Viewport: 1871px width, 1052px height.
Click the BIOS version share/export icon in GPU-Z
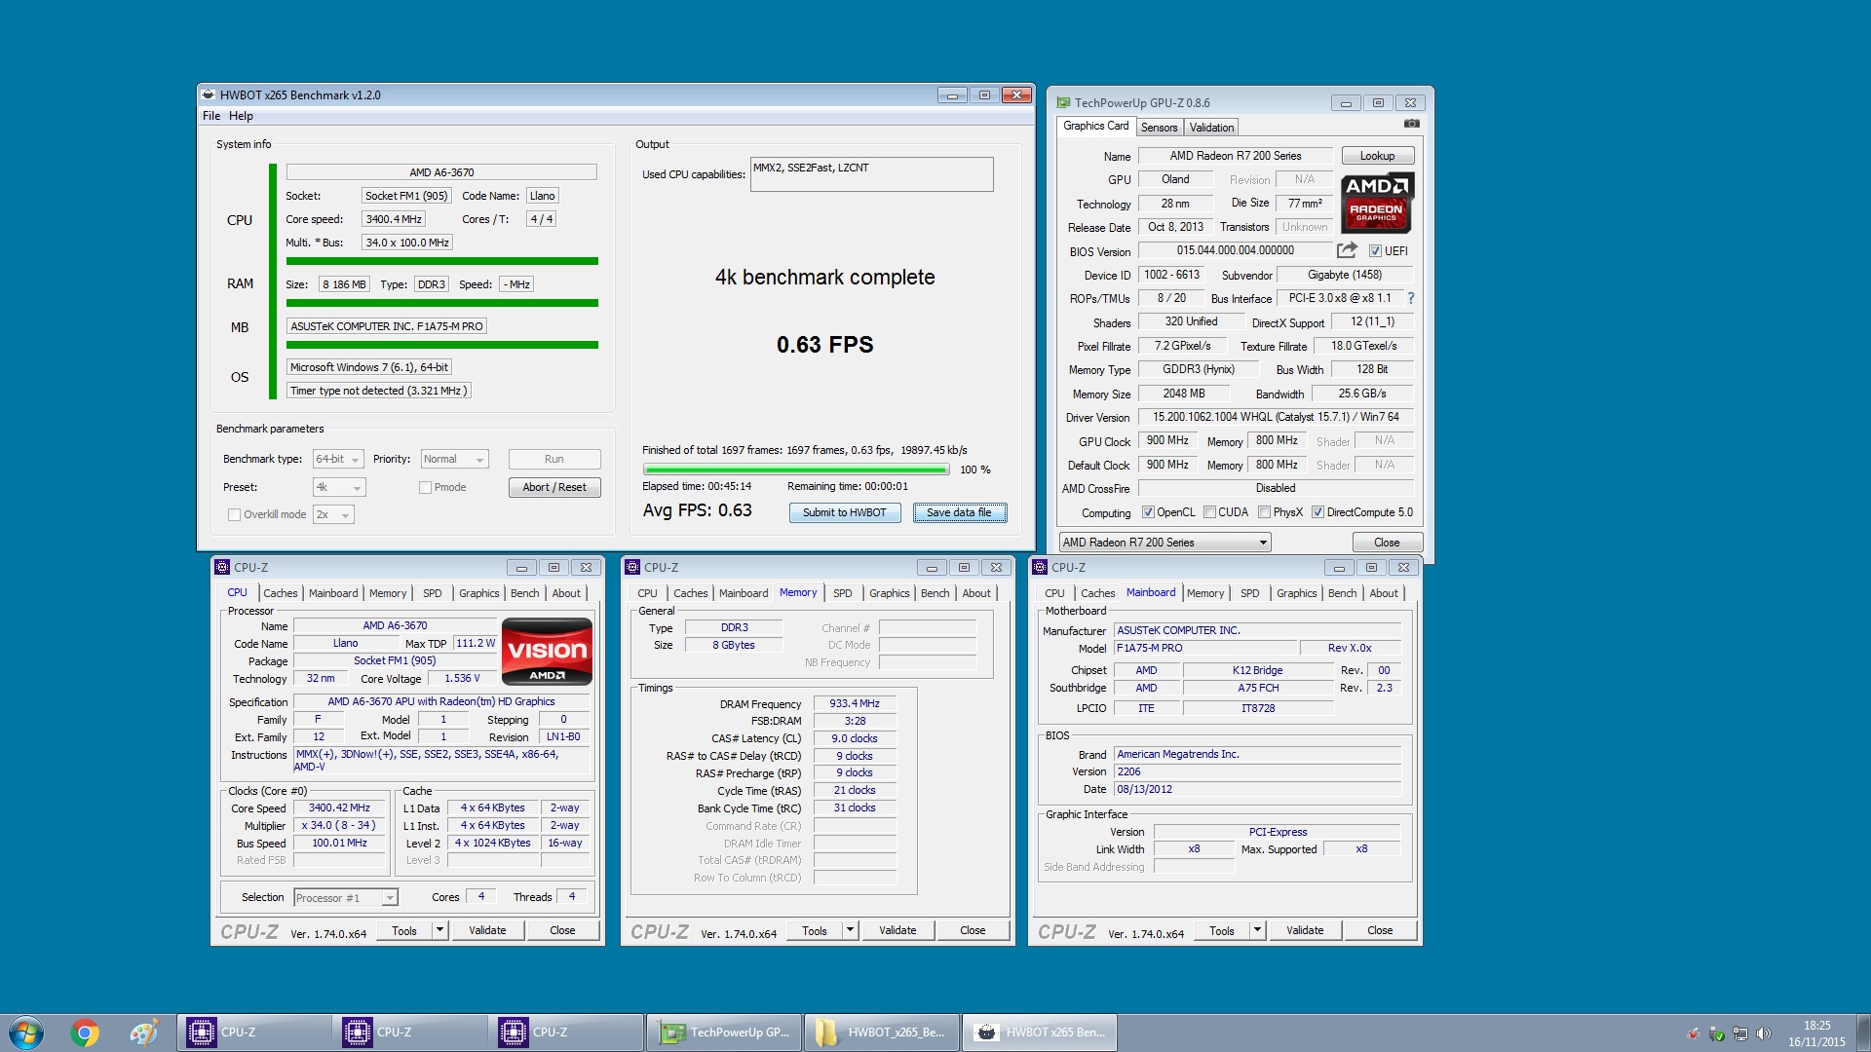pos(1347,250)
